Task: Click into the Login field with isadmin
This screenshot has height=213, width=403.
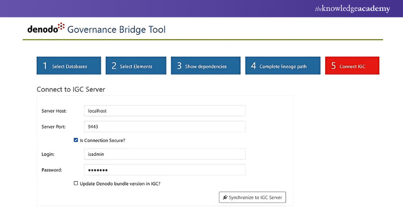Action: point(164,154)
